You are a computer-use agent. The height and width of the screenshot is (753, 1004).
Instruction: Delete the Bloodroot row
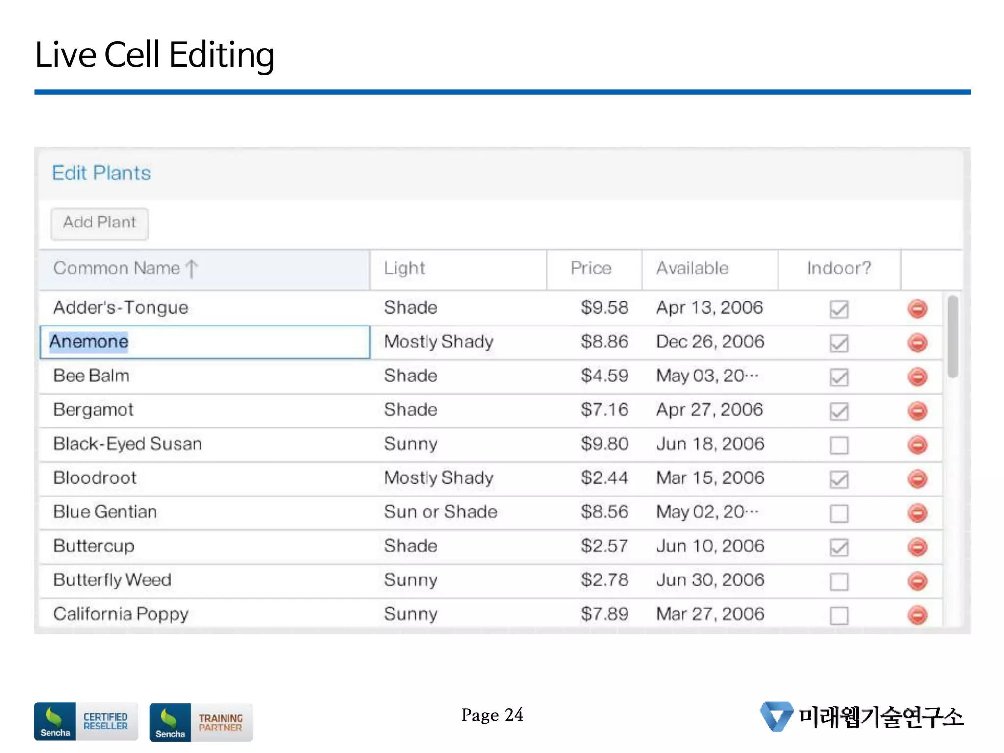917,478
